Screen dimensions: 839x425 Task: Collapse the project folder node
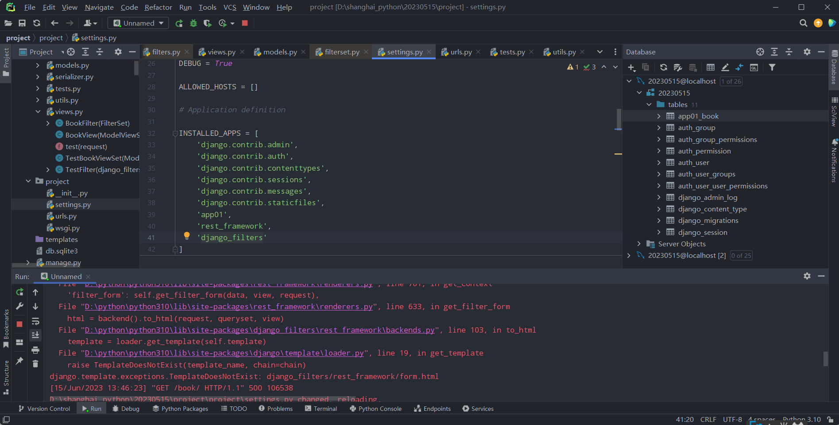pos(28,181)
